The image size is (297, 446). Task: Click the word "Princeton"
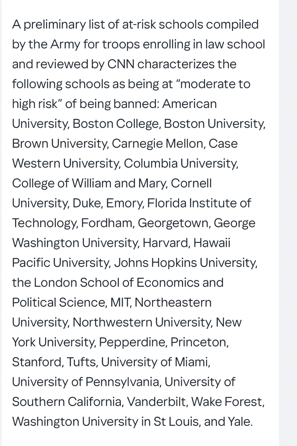(x=199, y=342)
